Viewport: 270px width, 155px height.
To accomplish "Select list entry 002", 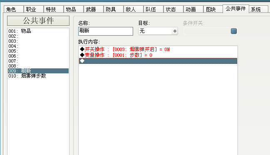I will [x=38, y=36].
